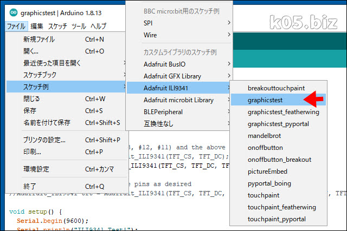
Task: Select 保存 menu entry
Action: [x=66, y=111]
